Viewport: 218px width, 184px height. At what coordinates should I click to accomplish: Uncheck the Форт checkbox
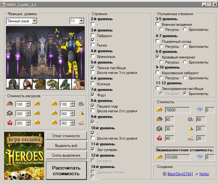point(93,95)
